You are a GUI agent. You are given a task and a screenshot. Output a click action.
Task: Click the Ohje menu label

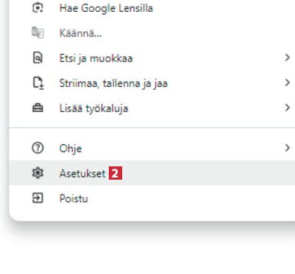pos(71,149)
